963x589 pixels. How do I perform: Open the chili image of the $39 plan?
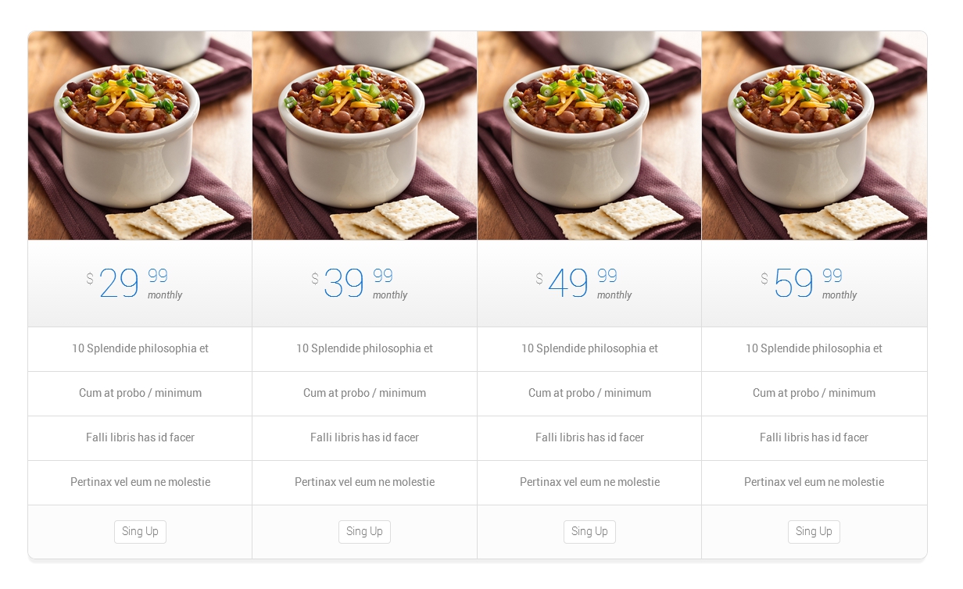point(364,135)
